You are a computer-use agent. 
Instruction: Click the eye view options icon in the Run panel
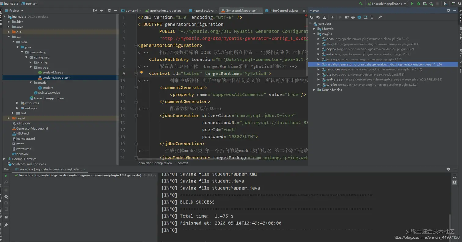click(x=6, y=197)
